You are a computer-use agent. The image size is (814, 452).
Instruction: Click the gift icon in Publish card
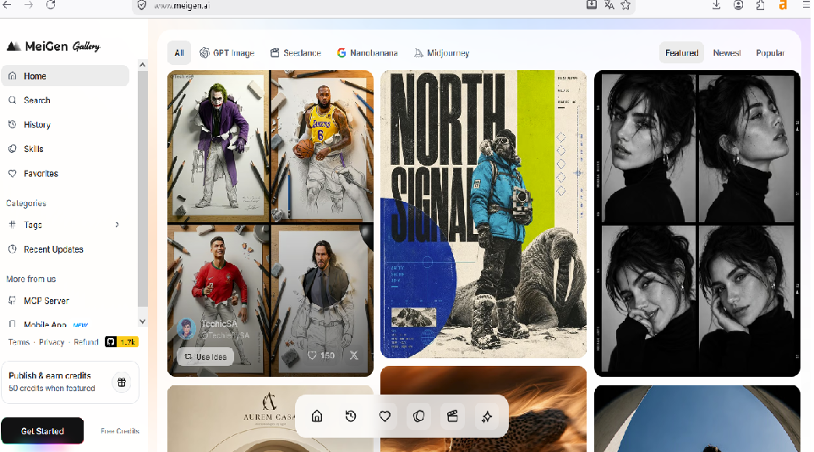click(x=122, y=383)
